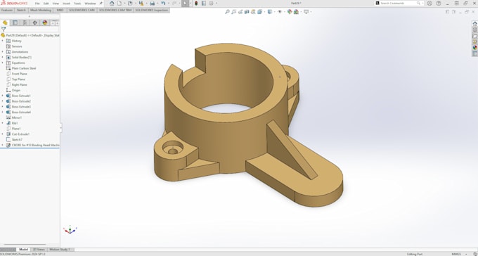This screenshot has width=478, height=256.
Task: Toggle the pin icon beside Window menu
Action: tap(101, 4)
